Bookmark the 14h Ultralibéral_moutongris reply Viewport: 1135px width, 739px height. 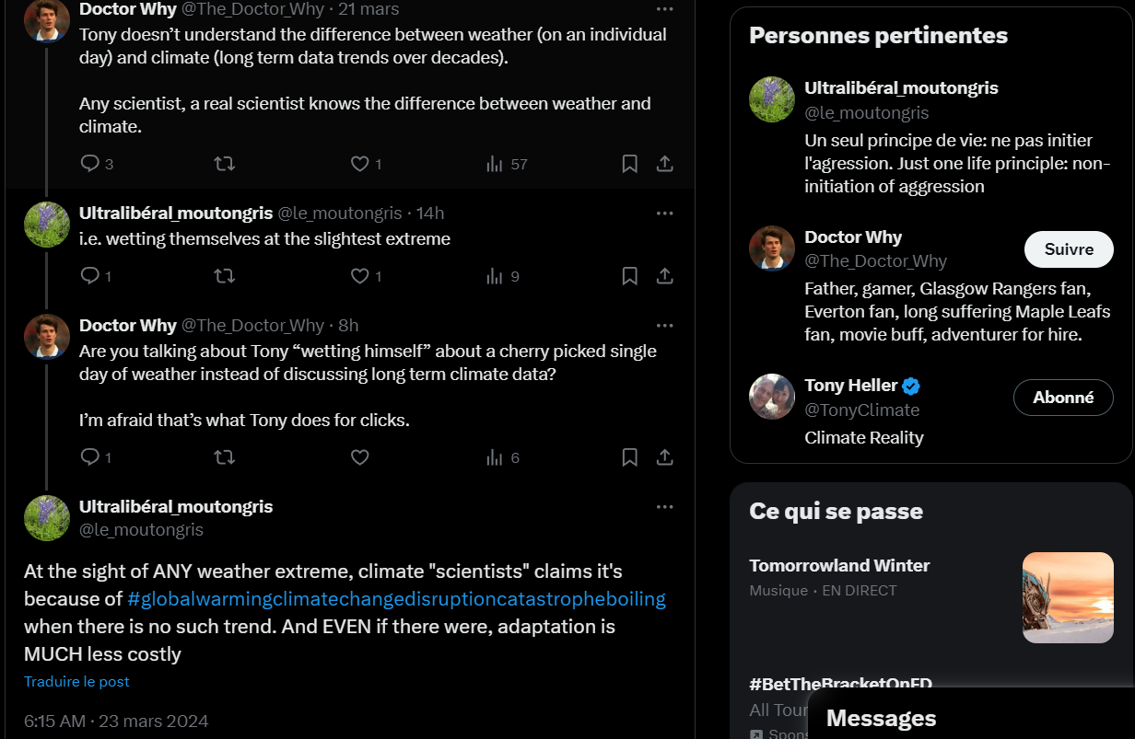tap(630, 276)
